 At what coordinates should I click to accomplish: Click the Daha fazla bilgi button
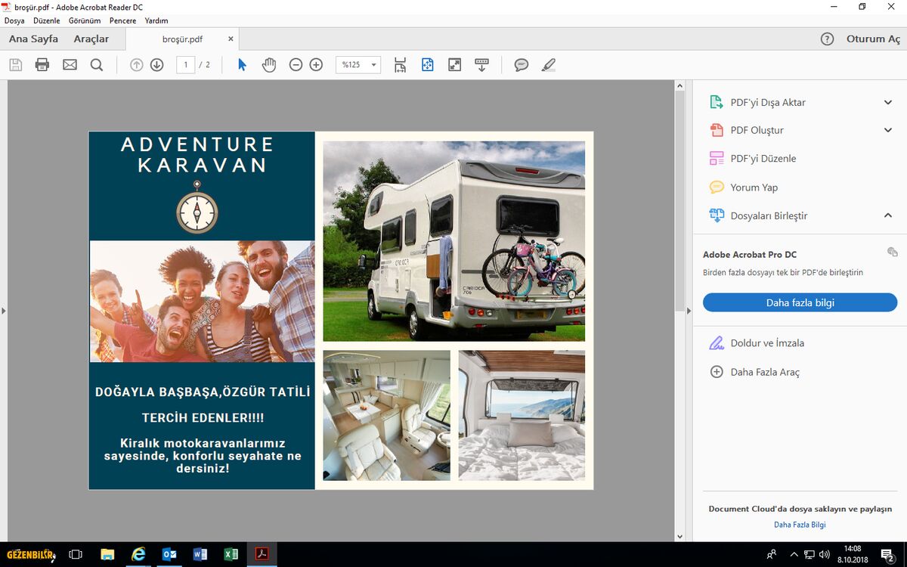(x=800, y=302)
